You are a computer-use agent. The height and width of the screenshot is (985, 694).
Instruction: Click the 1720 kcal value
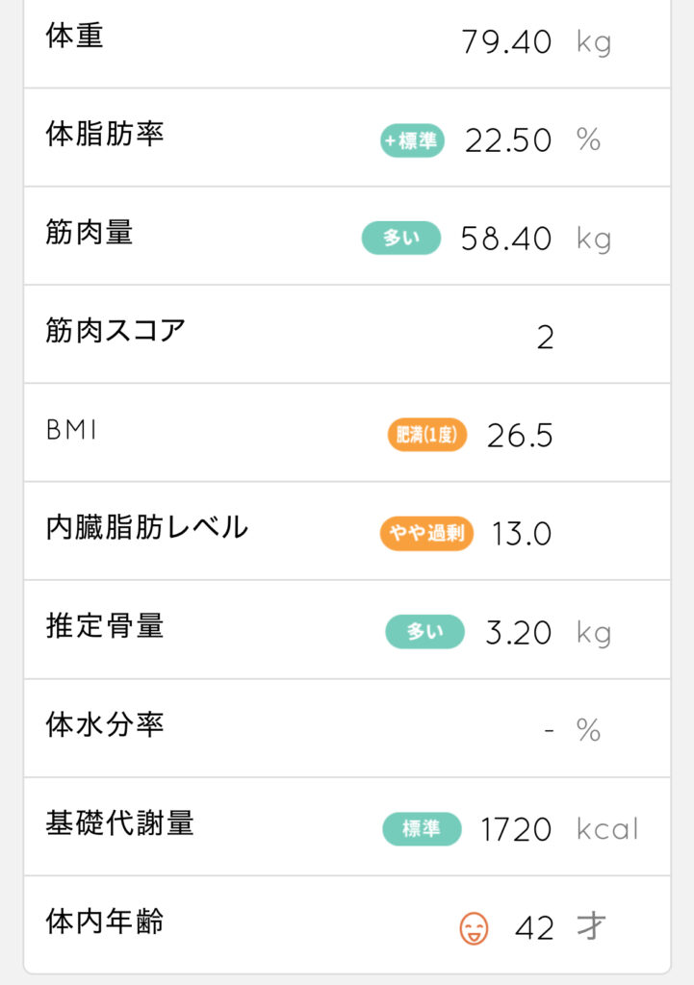coord(517,829)
